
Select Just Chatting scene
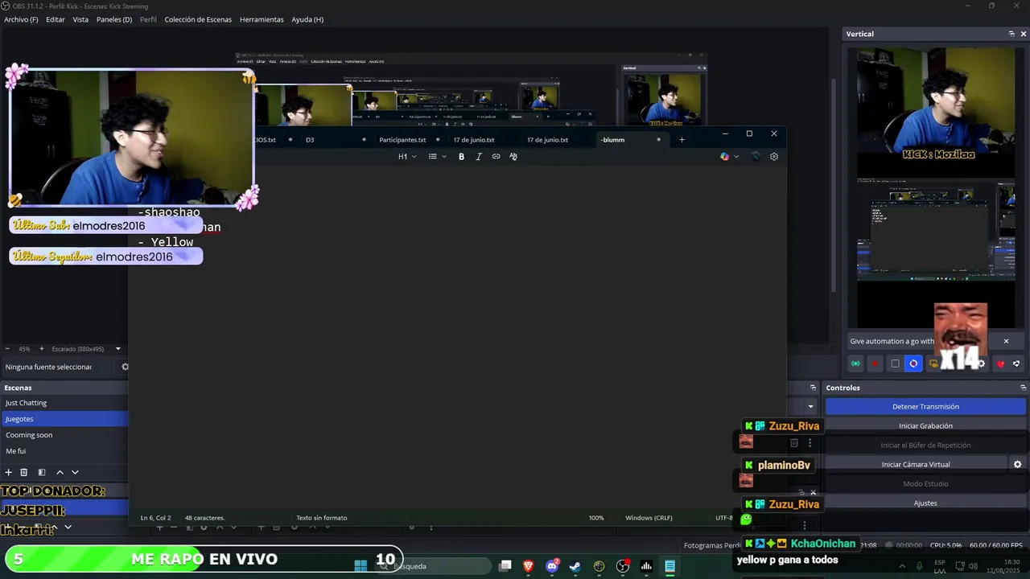coord(64,403)
